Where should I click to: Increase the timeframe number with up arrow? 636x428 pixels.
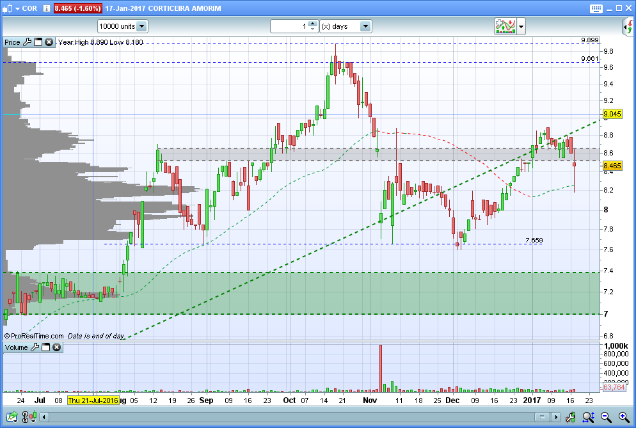tap(312, 24)
